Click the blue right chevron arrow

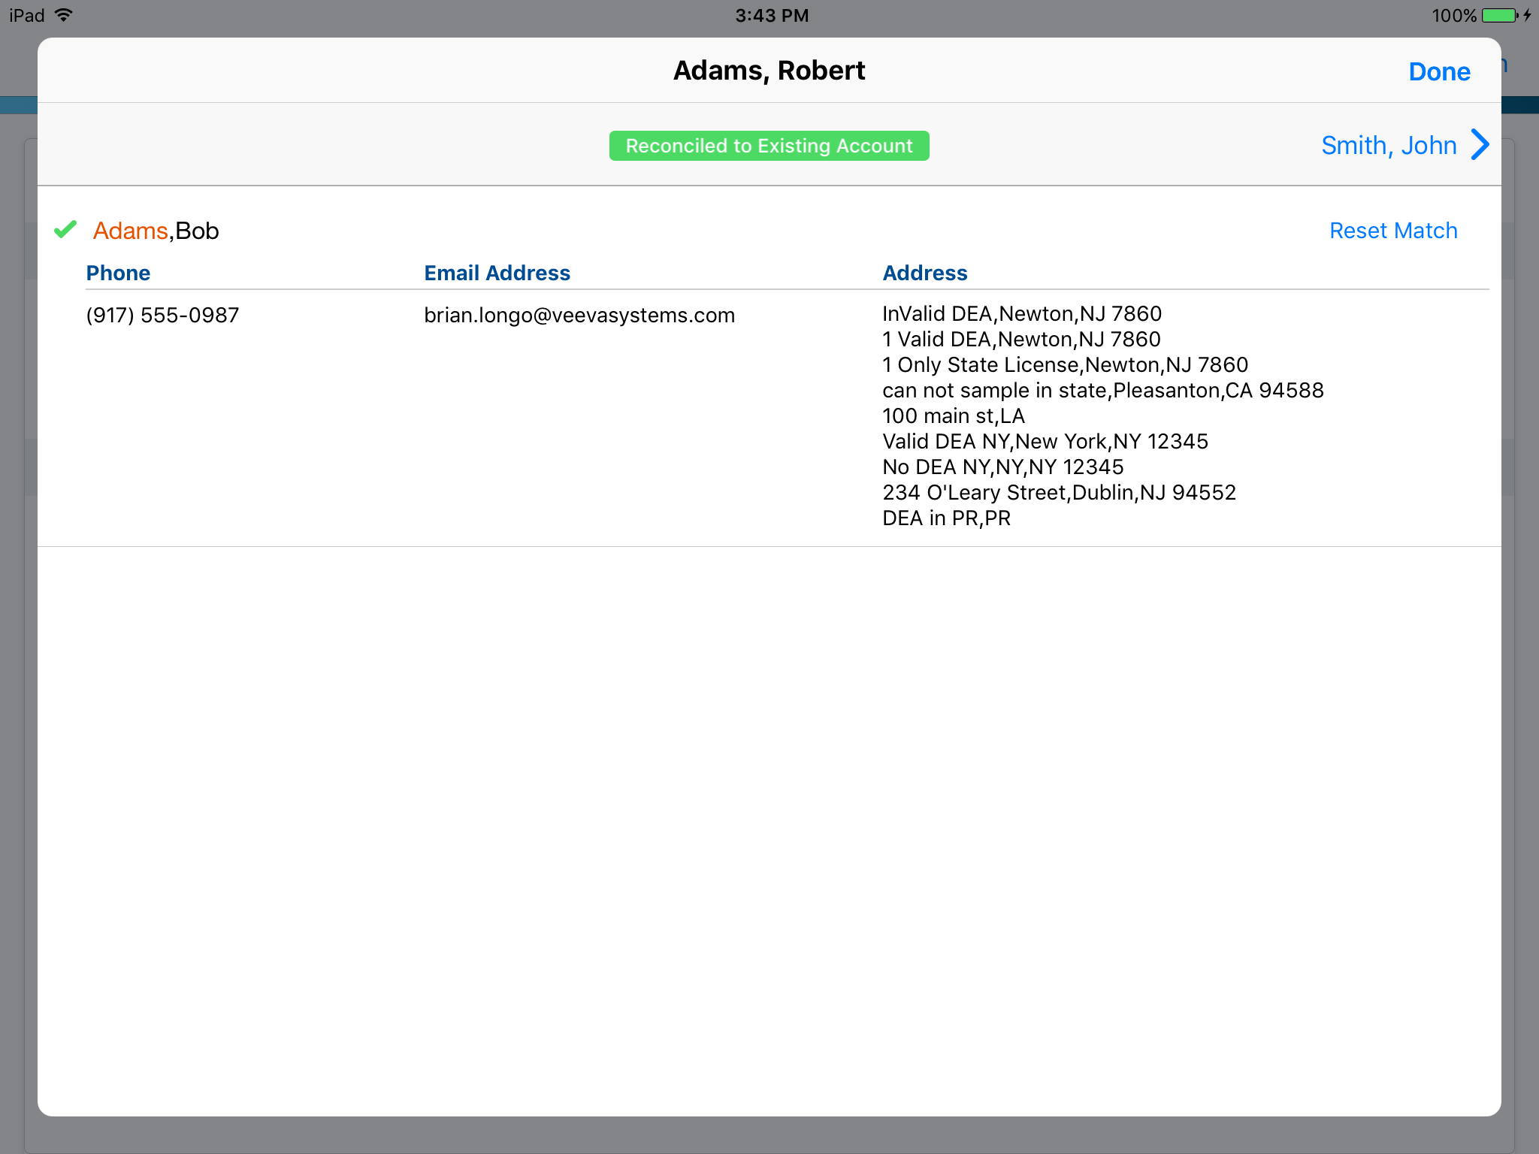(1480, 145)
